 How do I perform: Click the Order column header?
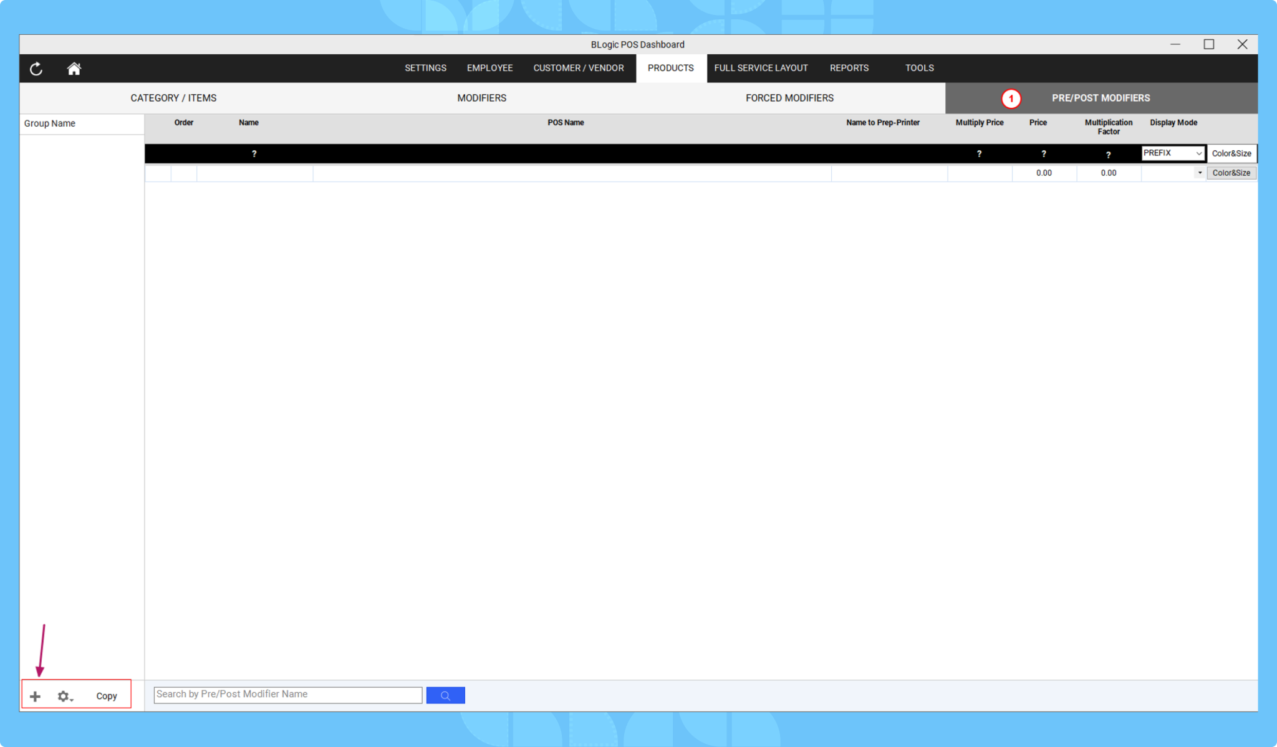[x=183, y=123]
